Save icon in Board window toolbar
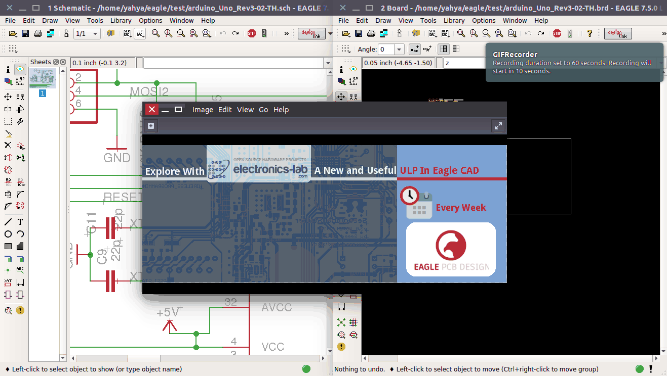The height and width of the screenshot is (376, 667). (x=359, y=33)
